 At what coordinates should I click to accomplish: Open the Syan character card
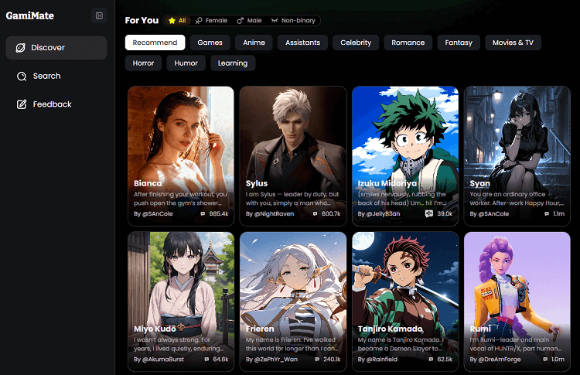(517, 155)
